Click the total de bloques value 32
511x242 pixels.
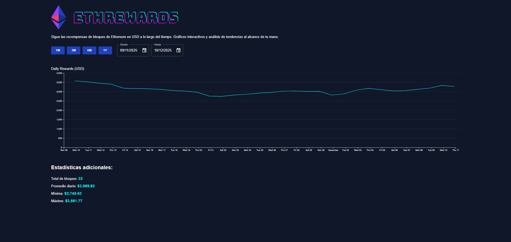[80, 179]
